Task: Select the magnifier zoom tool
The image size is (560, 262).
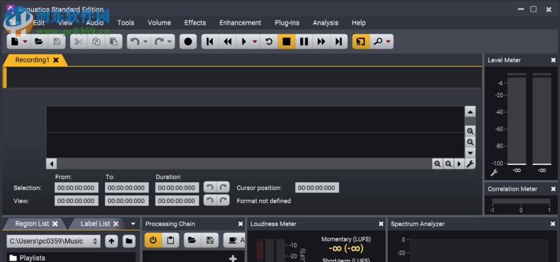Action: click(x=377, y=42)
